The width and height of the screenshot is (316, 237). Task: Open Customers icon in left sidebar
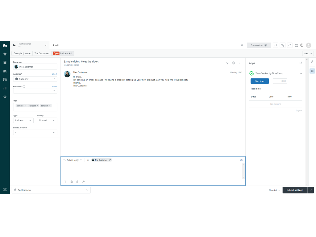(5, 71)
